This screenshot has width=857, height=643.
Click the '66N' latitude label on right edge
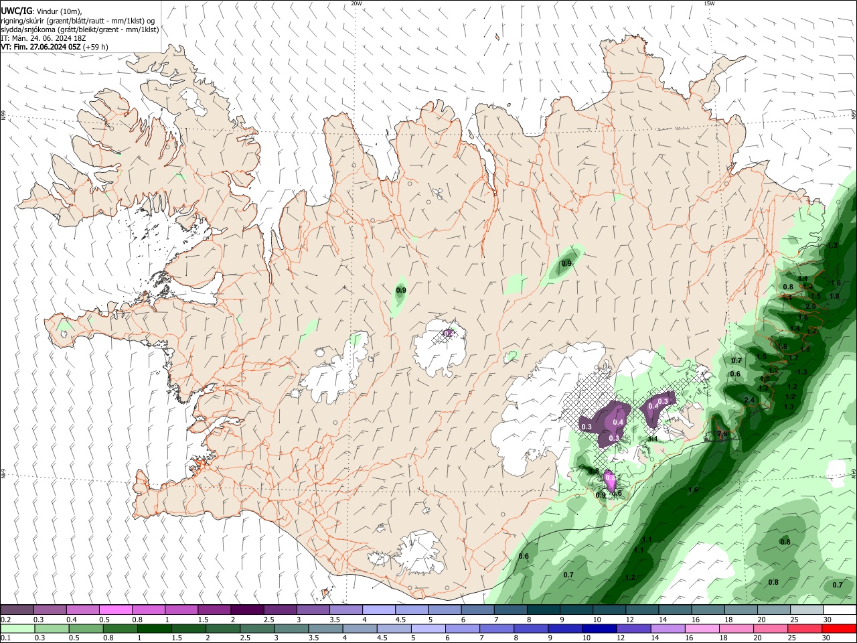point(854,115)
